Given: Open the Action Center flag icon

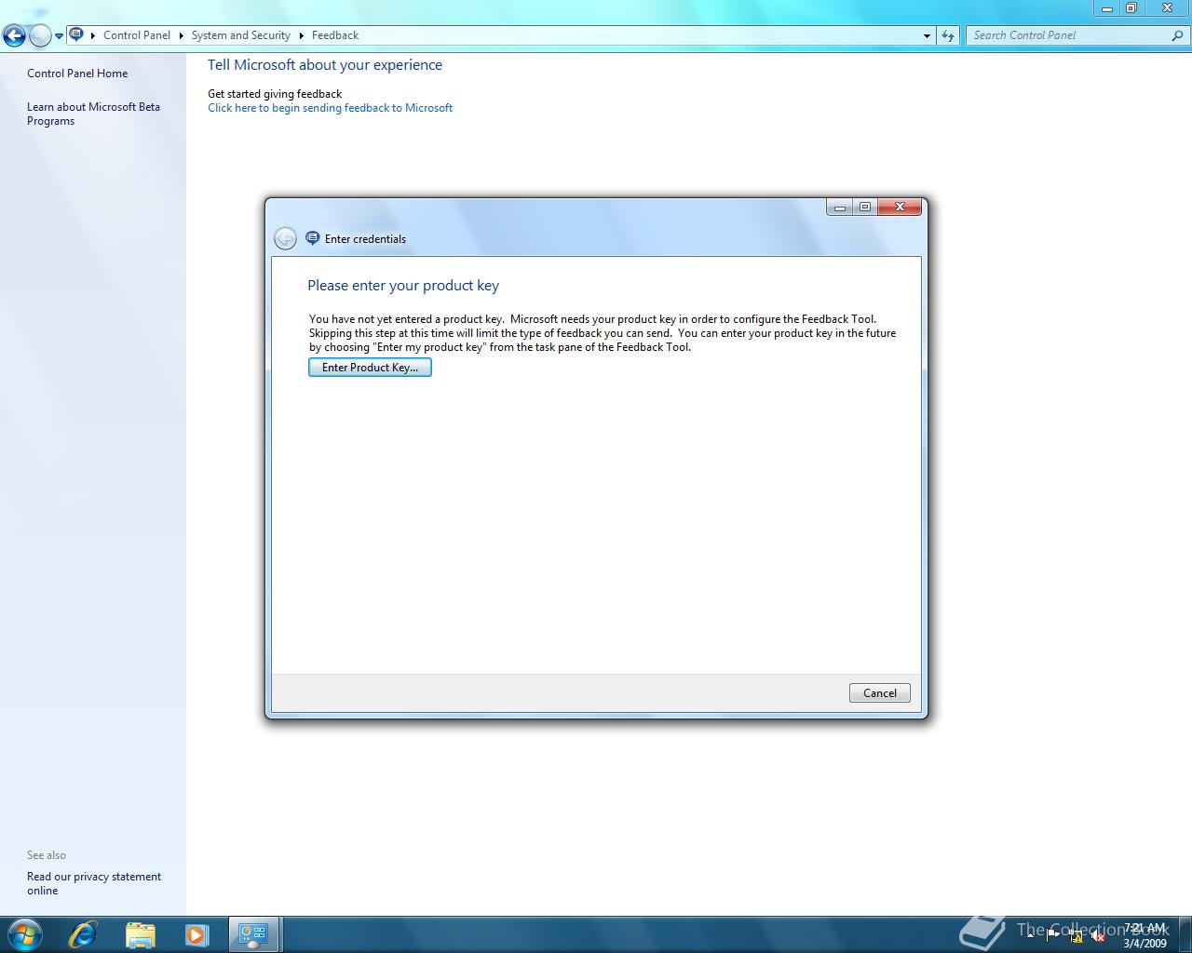Looking at the screenshot, I should [x=1053, y=935].
